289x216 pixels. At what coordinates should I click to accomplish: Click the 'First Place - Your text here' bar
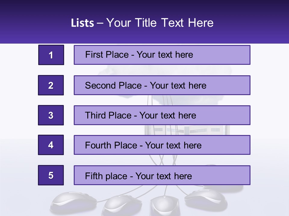click(162, 55)
